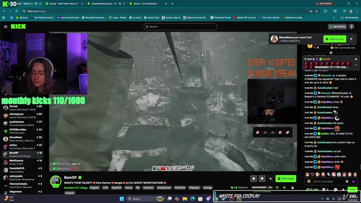
Task: Click the purple gift icon in chat input
Action: tap(353, 182)
